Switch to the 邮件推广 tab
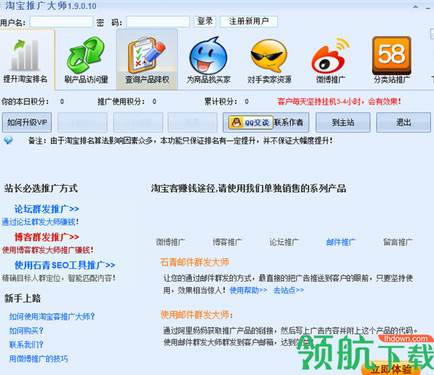This screenshot has width=434, height=375. tap(341, 242)
